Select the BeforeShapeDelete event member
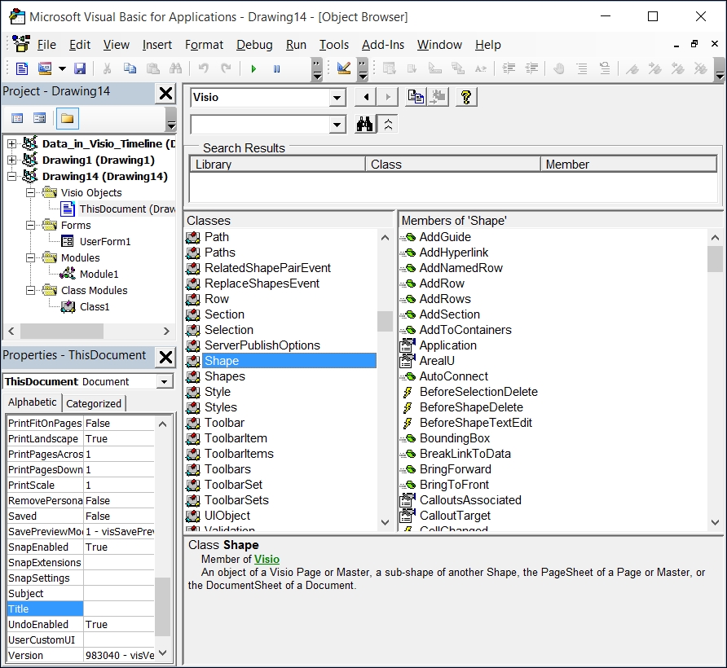Screen dimensions: 727x668 coord(471,407)
